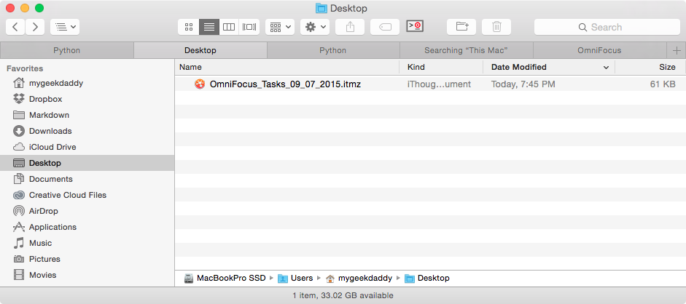686x304 pixels.
Task: Select the OmniFocus_Tasks_09_07_2015.itmz file name
Action: pos(285,84)
